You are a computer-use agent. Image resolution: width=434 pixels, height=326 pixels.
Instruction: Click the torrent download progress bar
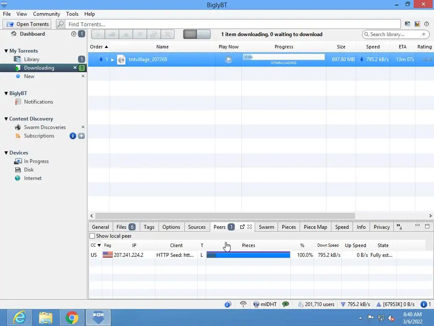(x=284, y=57)
